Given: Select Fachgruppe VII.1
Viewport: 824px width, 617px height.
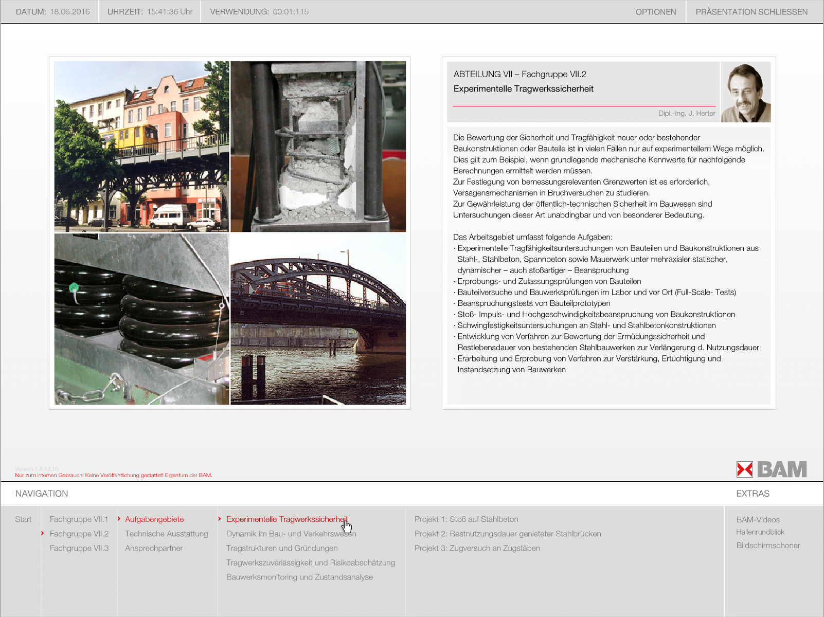Looking at the screenshot, I should tap(79, 519).
